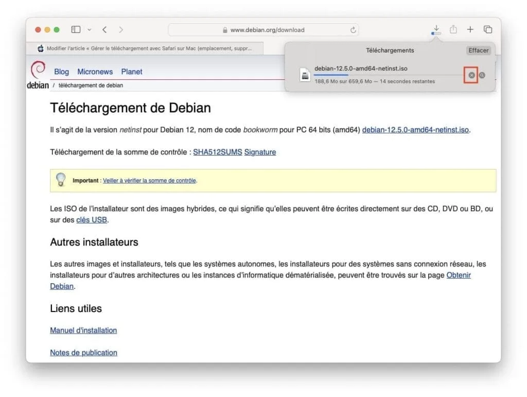Viewport: 527px width, 397px height.
Task: Navigate back with the left arrow
Action: pos(104,29)
